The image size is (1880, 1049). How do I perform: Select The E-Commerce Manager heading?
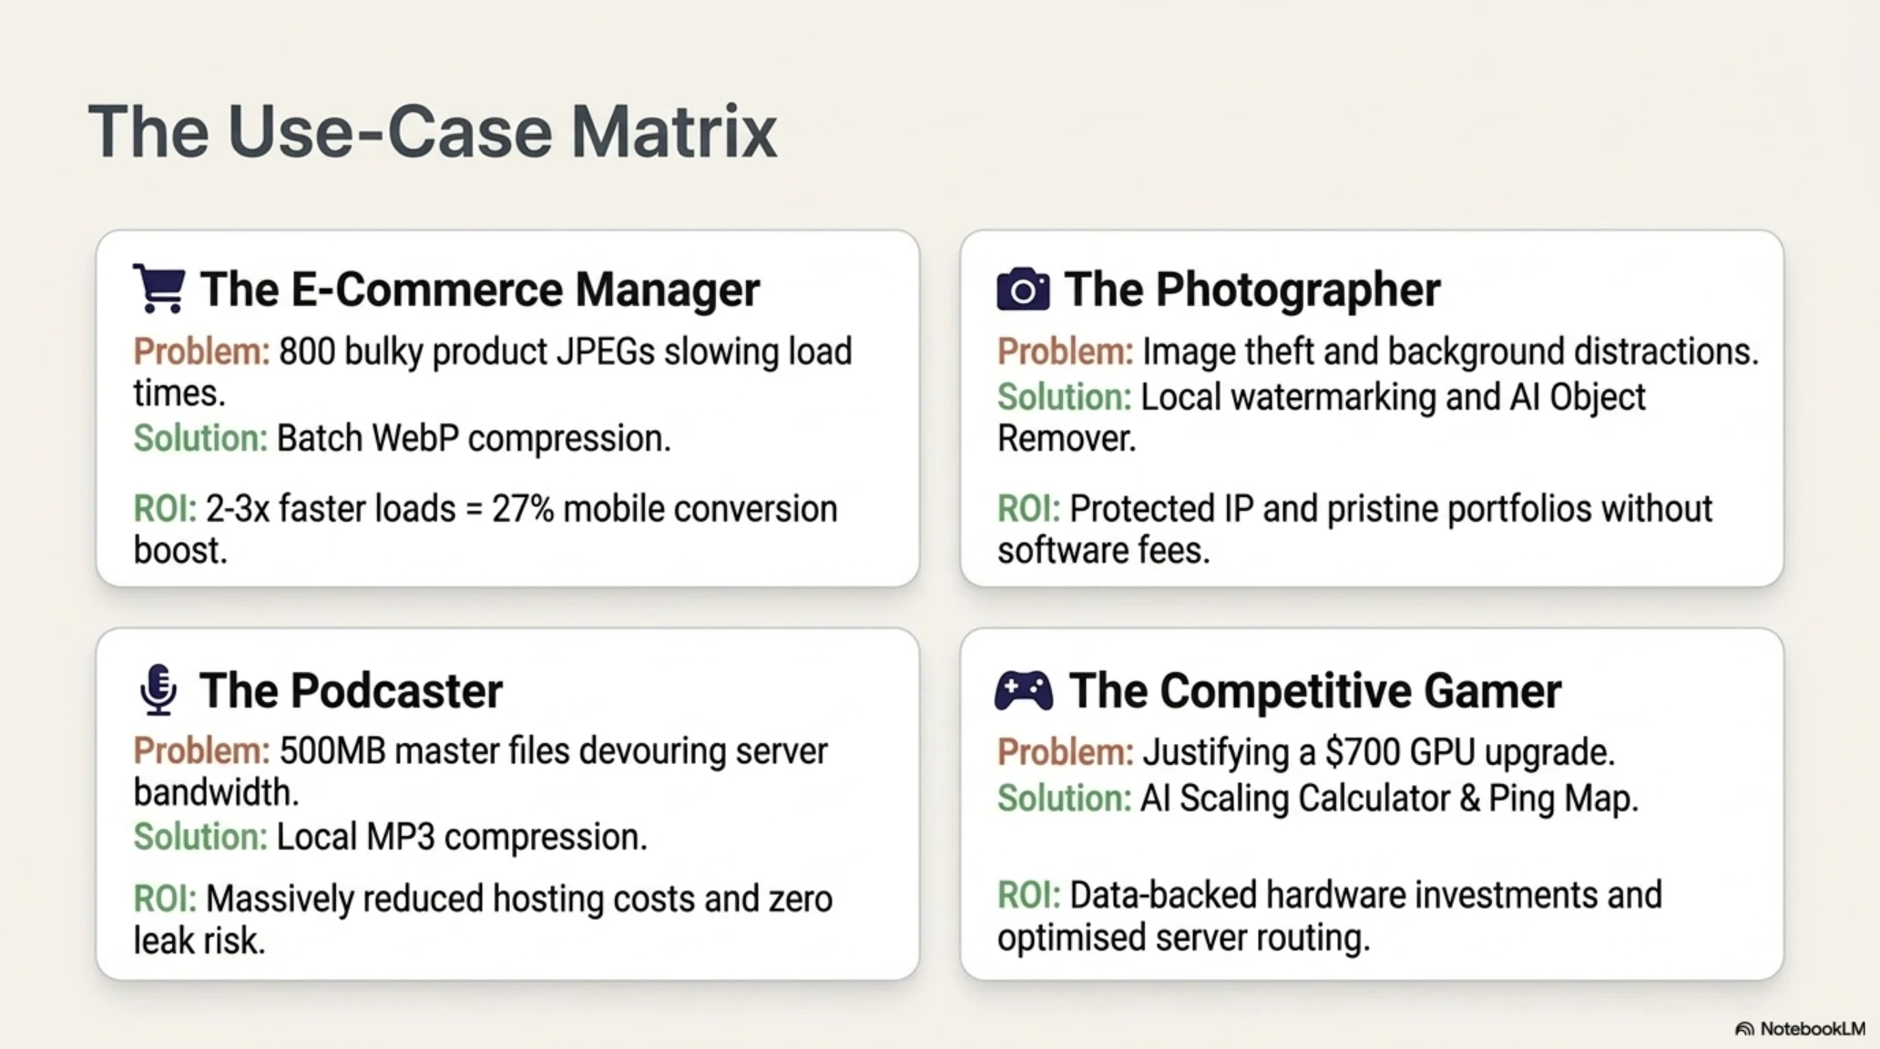(x=479, y=290)
